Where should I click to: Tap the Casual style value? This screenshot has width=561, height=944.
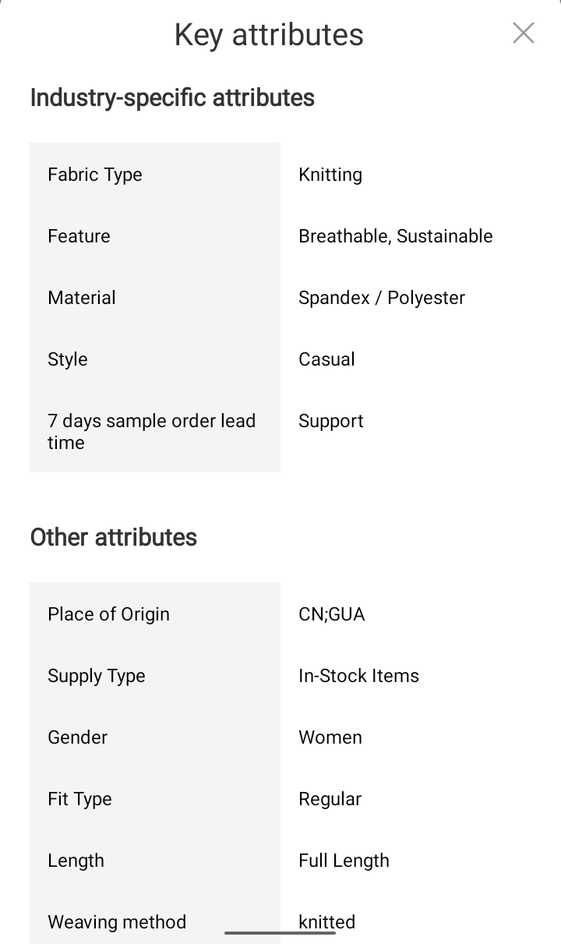326,359
